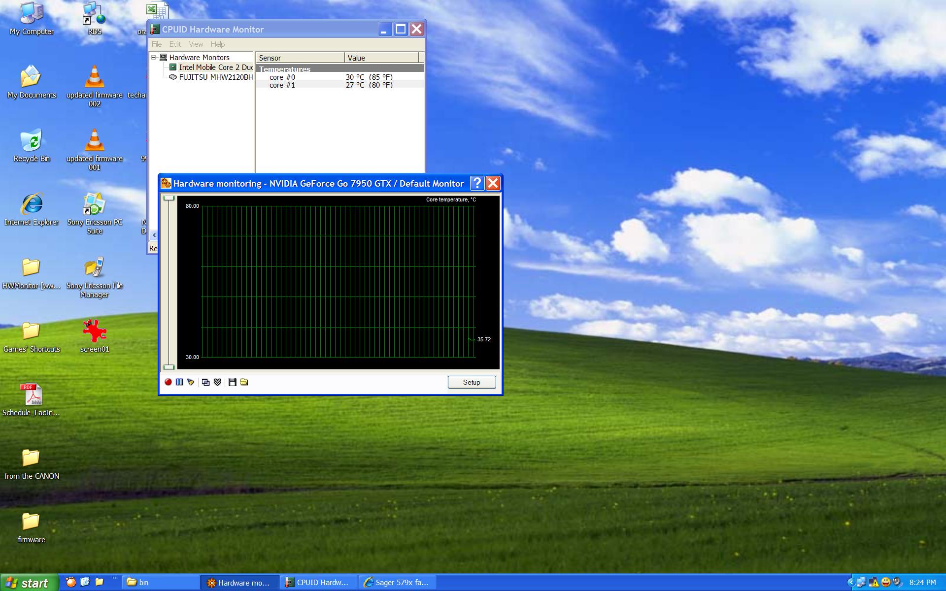Screen dimensions: 946x591
Task: Switch to Sager 579x Internet Explorer taskbar button
Action: 398,583
